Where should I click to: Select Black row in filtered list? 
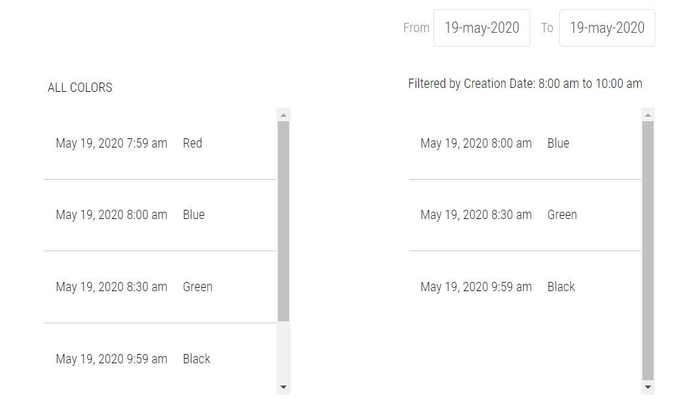tap(524, 287)
